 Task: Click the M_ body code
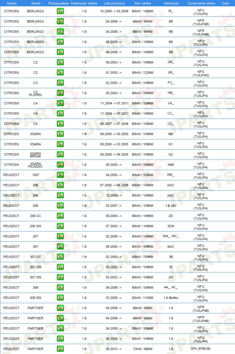point(171,11)
